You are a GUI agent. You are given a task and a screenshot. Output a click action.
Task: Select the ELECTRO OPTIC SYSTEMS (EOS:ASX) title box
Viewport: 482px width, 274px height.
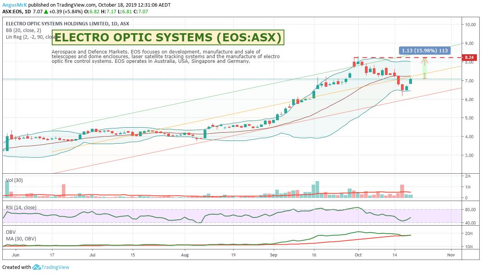168,38
